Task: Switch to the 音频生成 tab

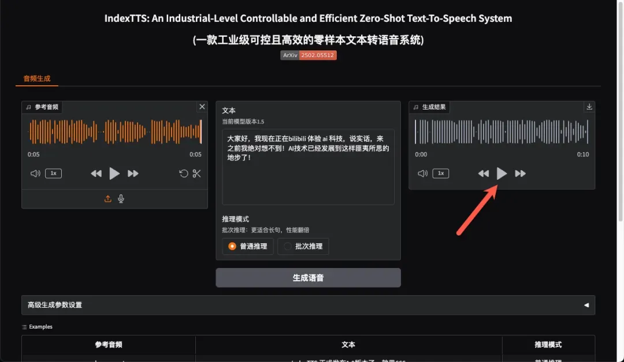Action: (36, 78)
